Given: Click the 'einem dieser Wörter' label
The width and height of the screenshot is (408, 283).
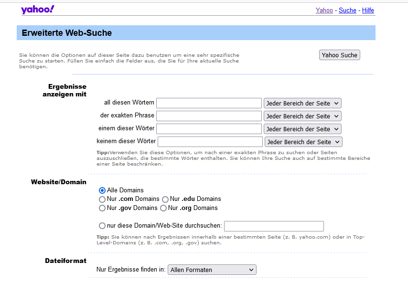Looking at the screenshot, I should (126, 128).
